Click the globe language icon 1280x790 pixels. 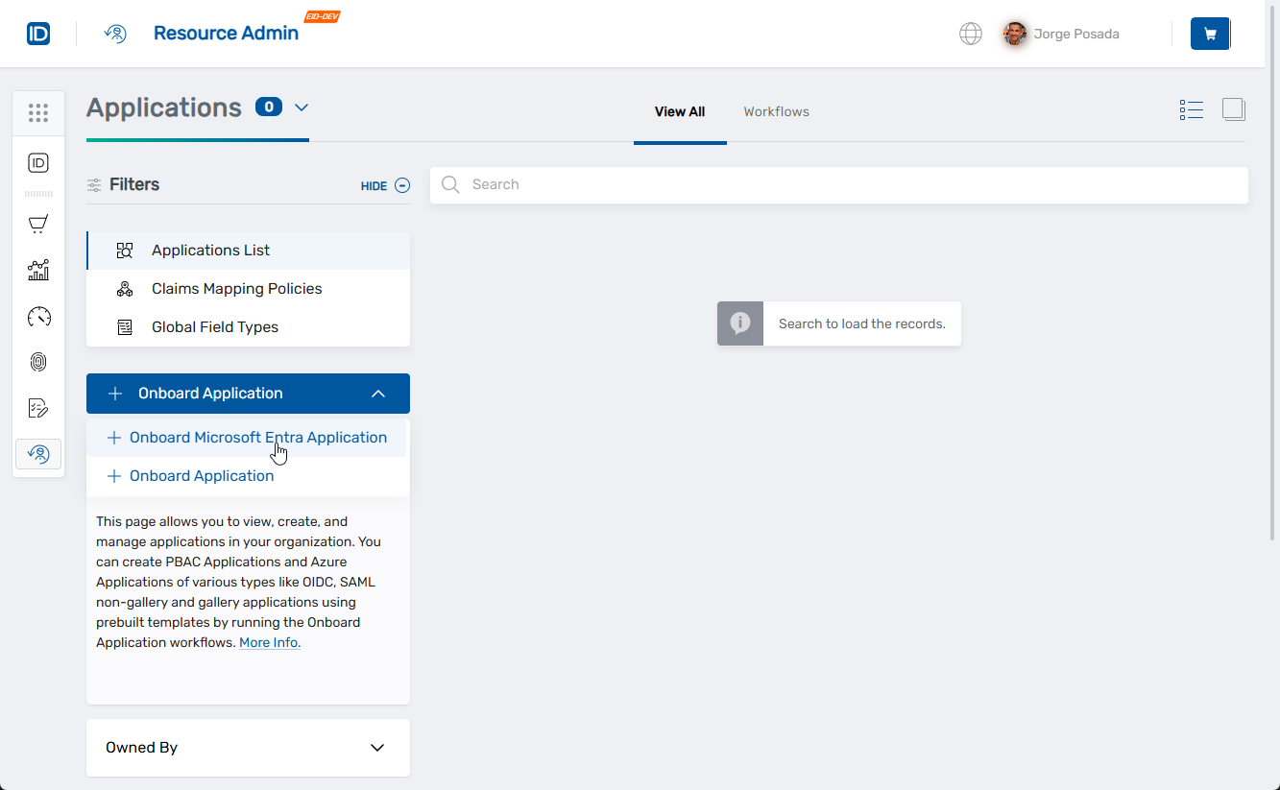tap(970, 33)
